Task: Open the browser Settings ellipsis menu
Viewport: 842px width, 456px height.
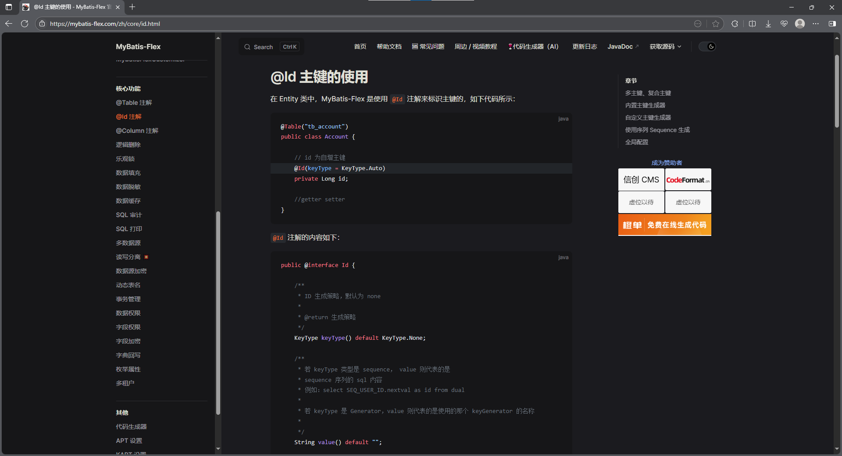Action: point(817,24)
